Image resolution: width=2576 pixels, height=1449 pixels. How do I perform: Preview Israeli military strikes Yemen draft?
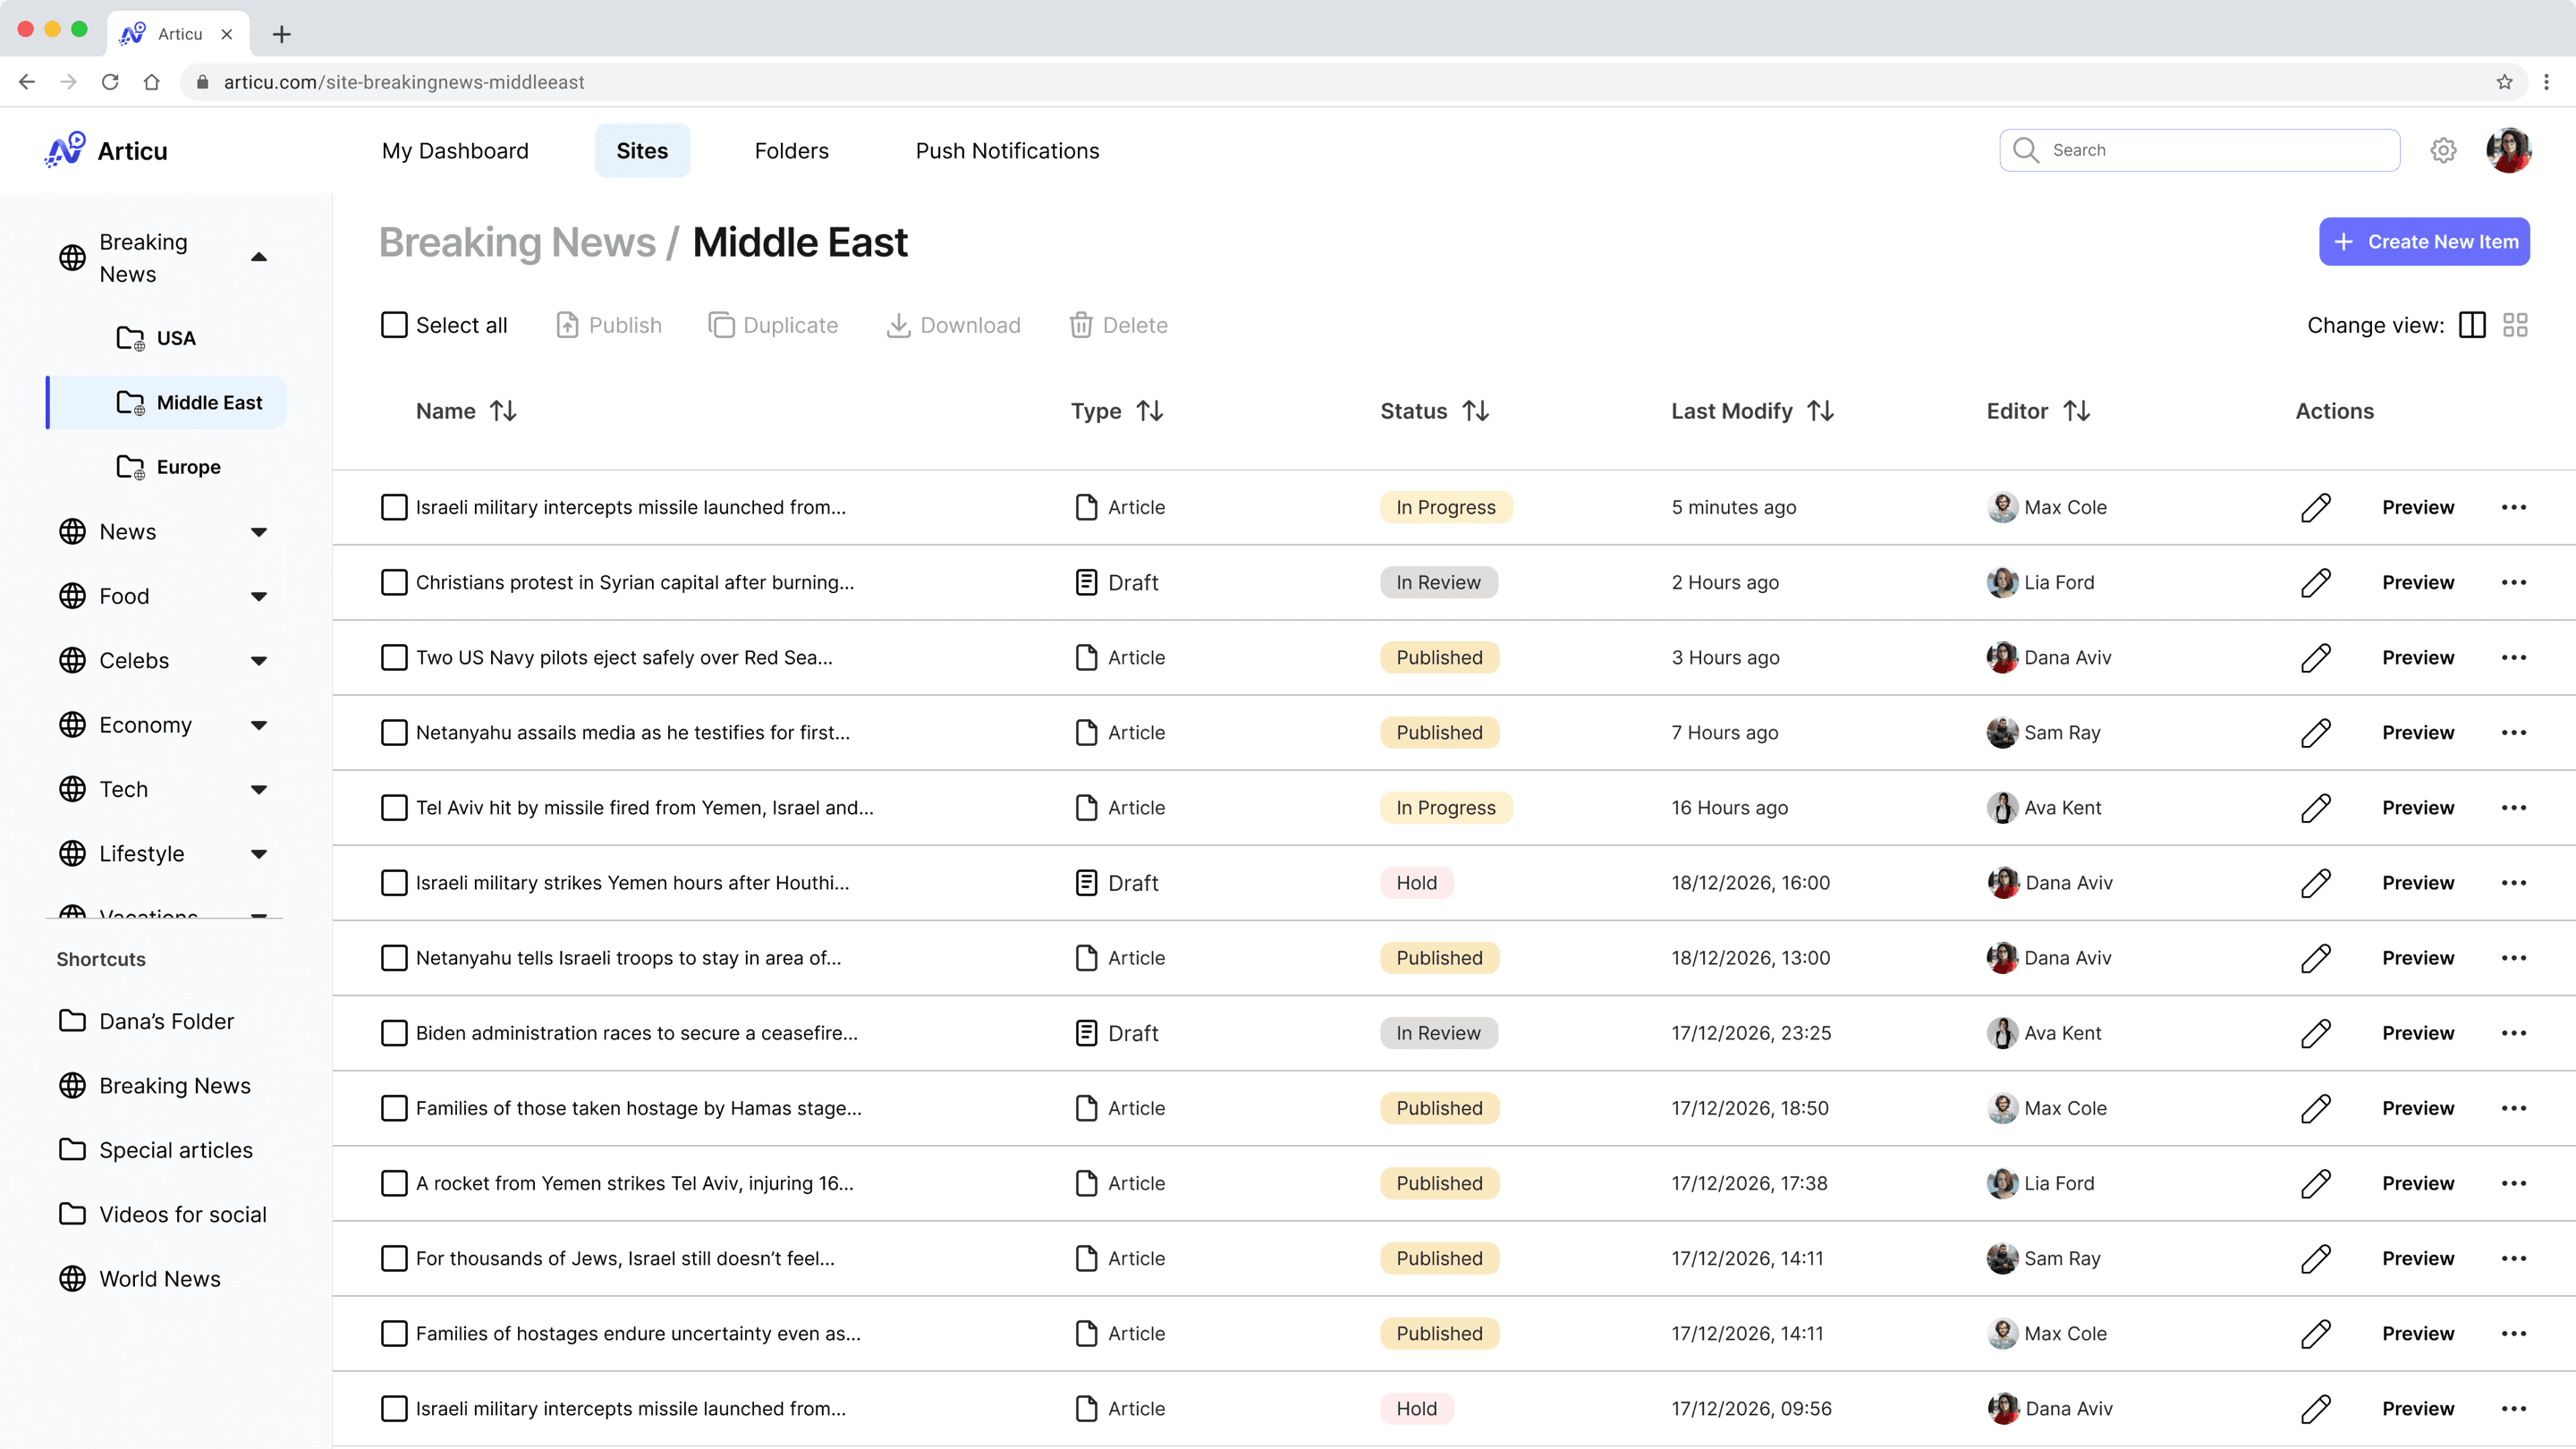pos(2417,883)
